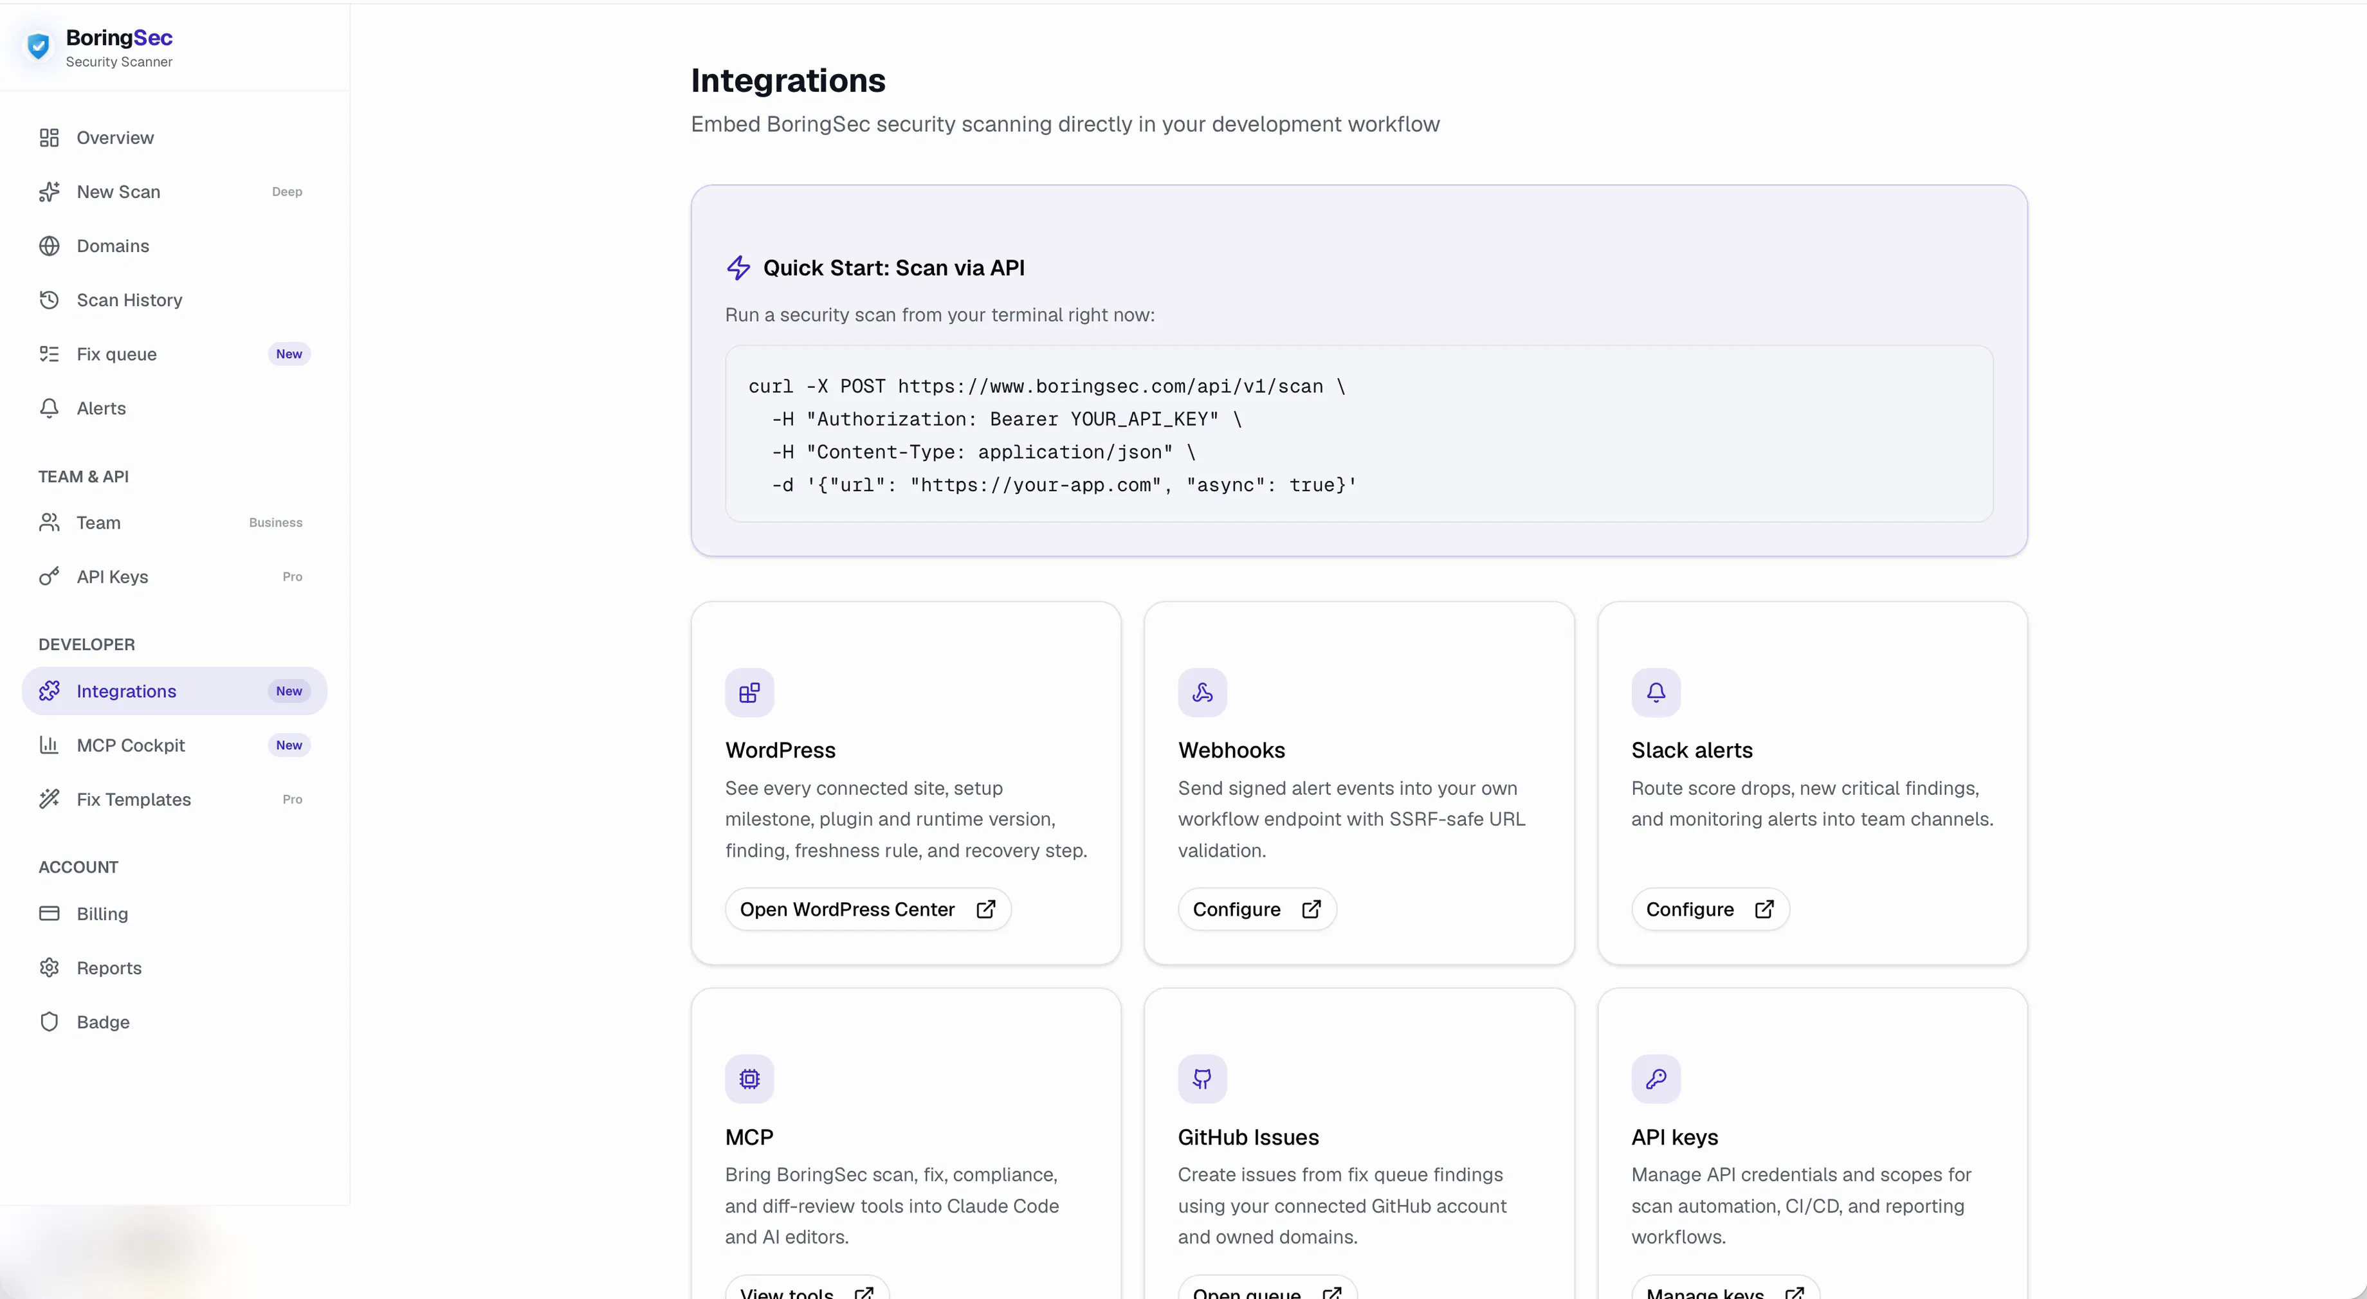This screenshot has width=2367, height=1299.
Task: Open the Billing section
Action: (x=174, y=914)
